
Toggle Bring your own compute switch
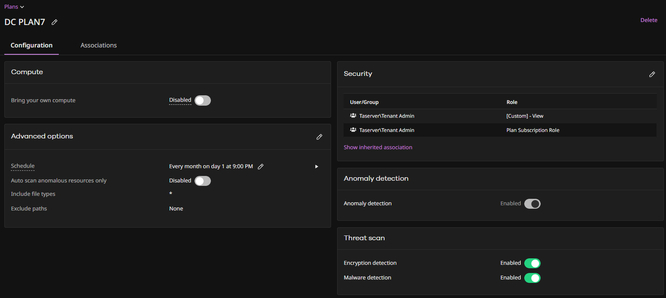tap(203, 100)
